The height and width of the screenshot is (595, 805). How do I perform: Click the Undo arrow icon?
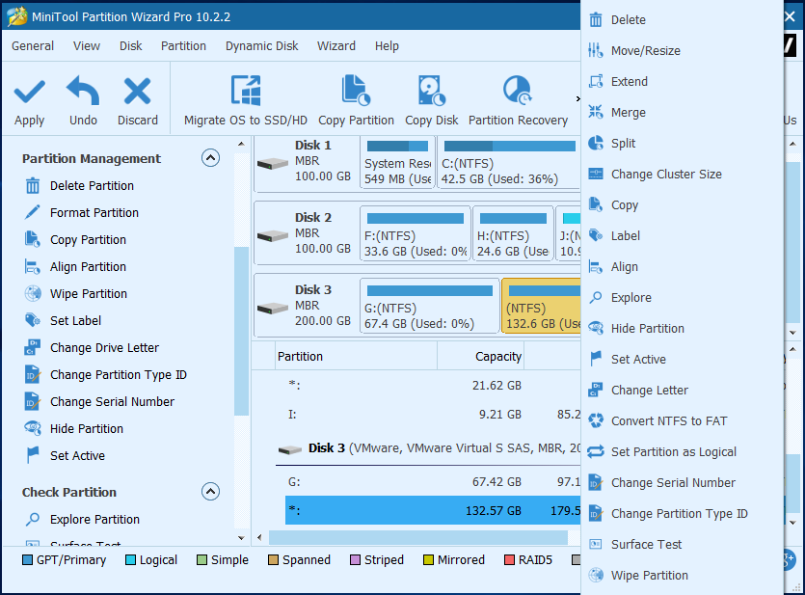click(x=83, y=91)
